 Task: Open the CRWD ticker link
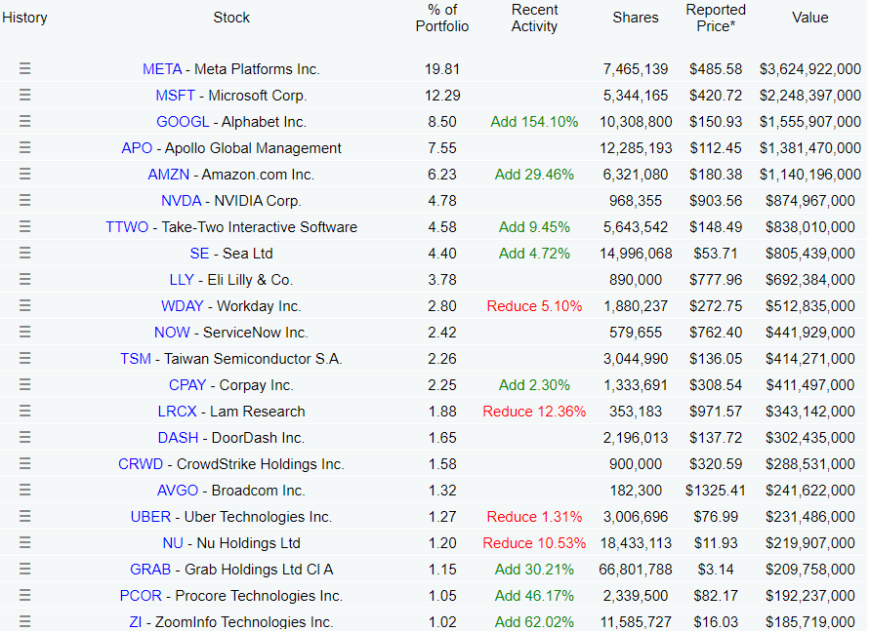tap(141, 463)
